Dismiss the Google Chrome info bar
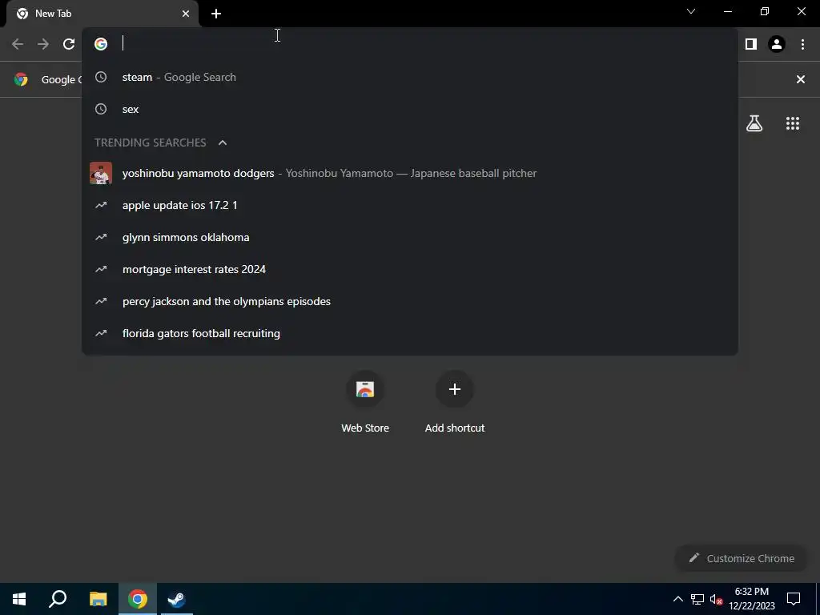The height and width of the screenshot is (615, 820). click(x=800, y=79)
